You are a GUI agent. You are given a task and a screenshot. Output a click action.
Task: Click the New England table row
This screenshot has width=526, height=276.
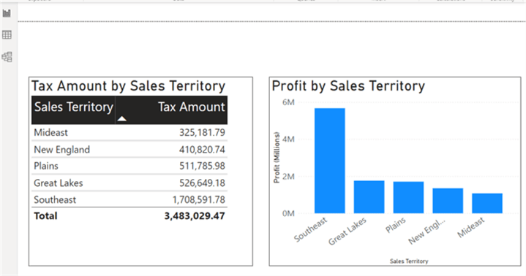[x=129, y=150]
